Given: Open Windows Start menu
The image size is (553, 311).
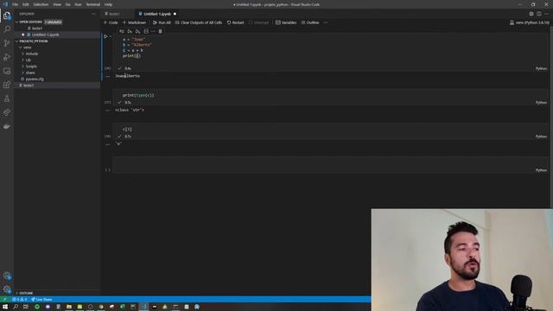Looking at the screenshot, I should pos(5,307).
